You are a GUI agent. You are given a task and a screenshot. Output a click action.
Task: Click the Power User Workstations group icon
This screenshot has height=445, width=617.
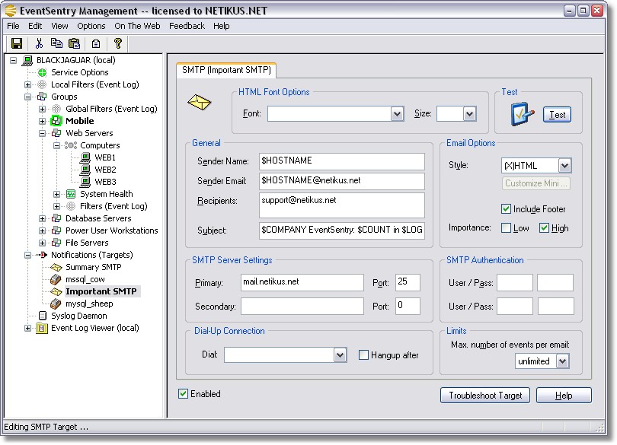coord(56,230)
